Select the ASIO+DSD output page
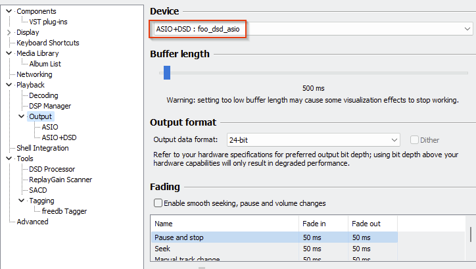 point(59,137)
